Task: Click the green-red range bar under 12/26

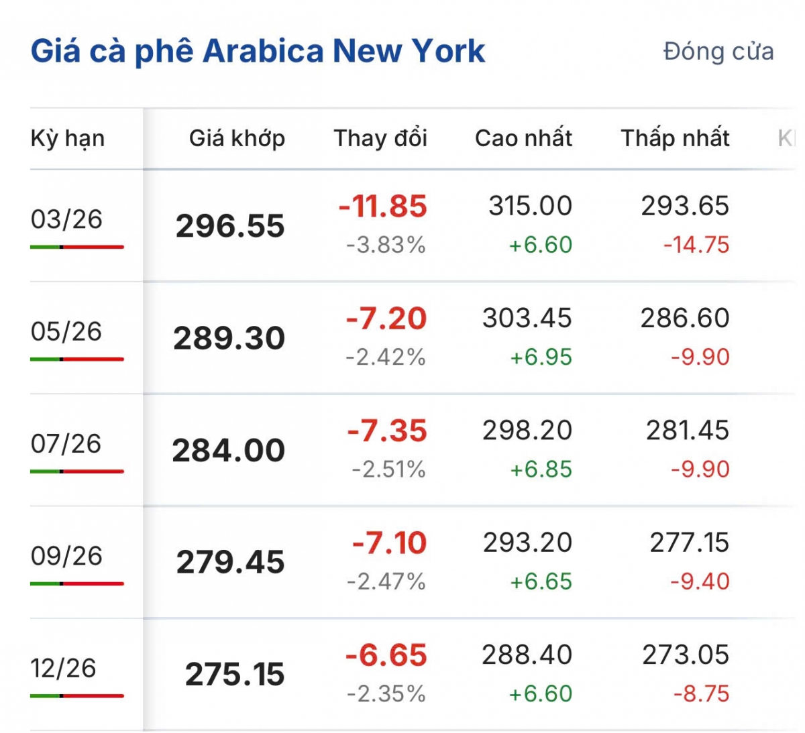Action: (77, 695)
